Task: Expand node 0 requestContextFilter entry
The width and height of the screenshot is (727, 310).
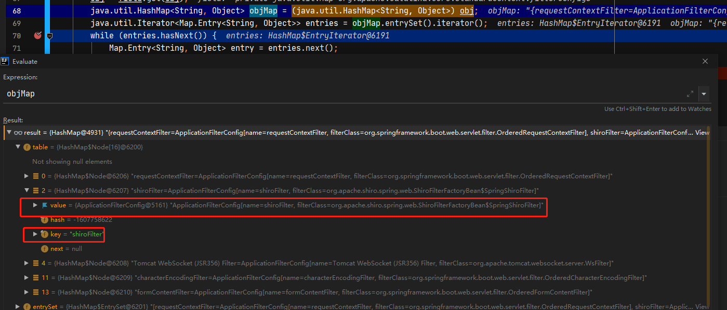Action: (x=27, y=176)
